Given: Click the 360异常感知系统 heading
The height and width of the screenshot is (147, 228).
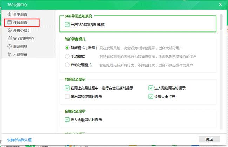Looking at the screenshot, I should 78,16.
